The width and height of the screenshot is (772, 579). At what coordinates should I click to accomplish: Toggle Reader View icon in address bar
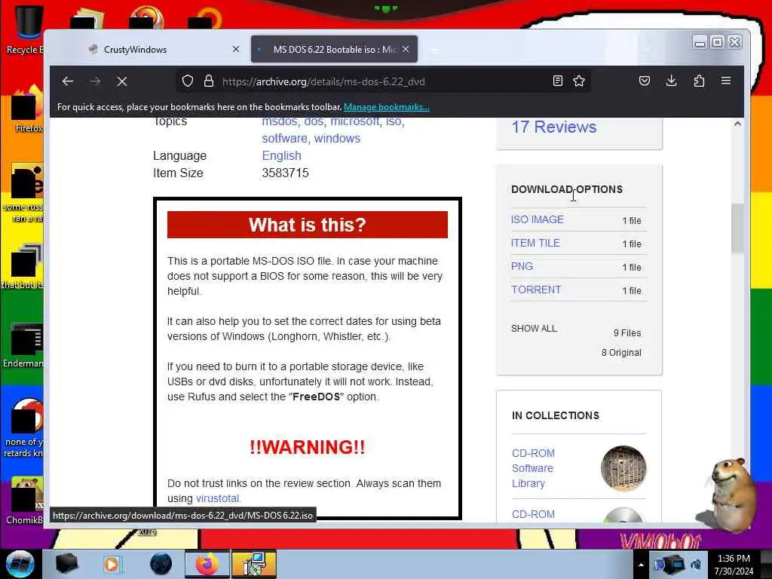(x=557, y=81)
